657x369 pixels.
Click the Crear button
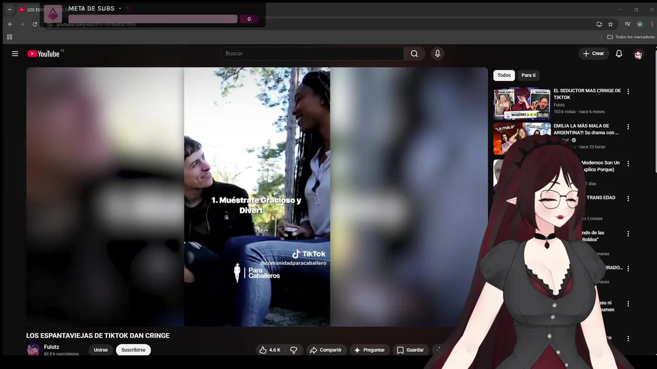click(x=594, y=54)
